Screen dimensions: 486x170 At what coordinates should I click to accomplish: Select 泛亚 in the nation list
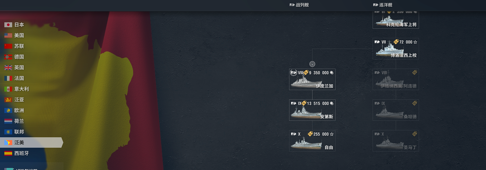[x=31, y=100]
